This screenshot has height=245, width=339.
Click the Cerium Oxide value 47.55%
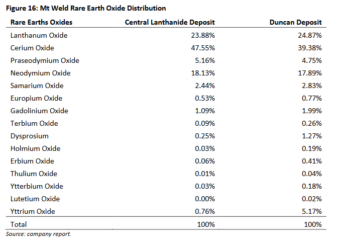(204, 48)
